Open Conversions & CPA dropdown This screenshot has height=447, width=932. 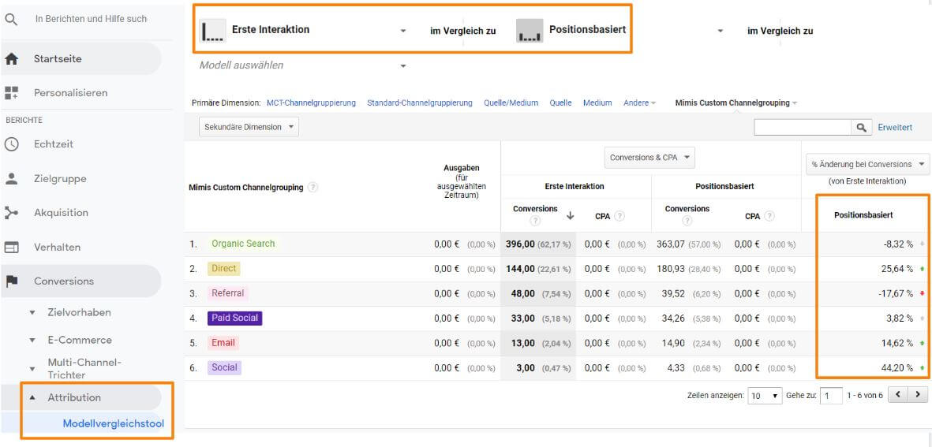tap(649, 158)
